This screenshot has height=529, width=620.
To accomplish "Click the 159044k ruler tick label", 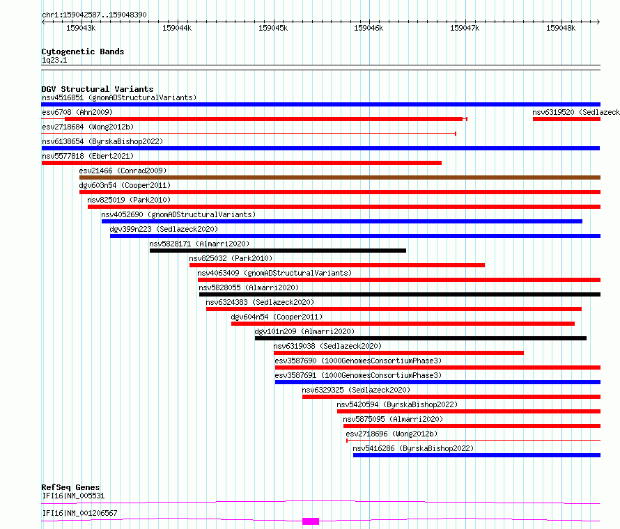I will 177,28.
